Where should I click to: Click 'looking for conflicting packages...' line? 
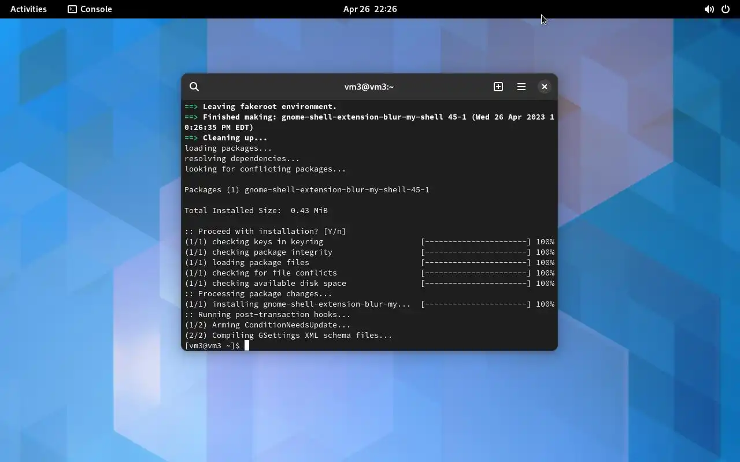(265, 169)
